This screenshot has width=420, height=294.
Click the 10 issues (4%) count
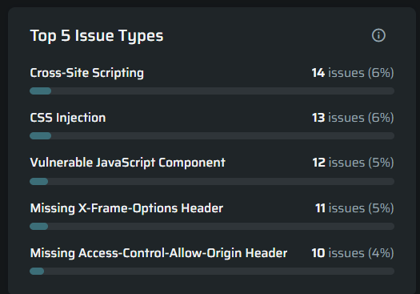pyautogui.click(x=353, y=253)
